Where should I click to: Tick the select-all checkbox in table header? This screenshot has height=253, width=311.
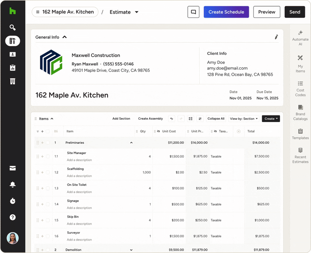[x=48, y=131]
